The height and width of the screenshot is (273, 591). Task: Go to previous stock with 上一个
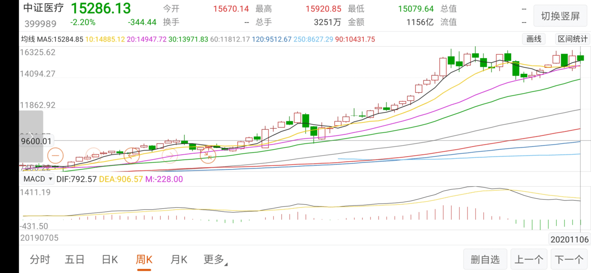coord(529,260)
